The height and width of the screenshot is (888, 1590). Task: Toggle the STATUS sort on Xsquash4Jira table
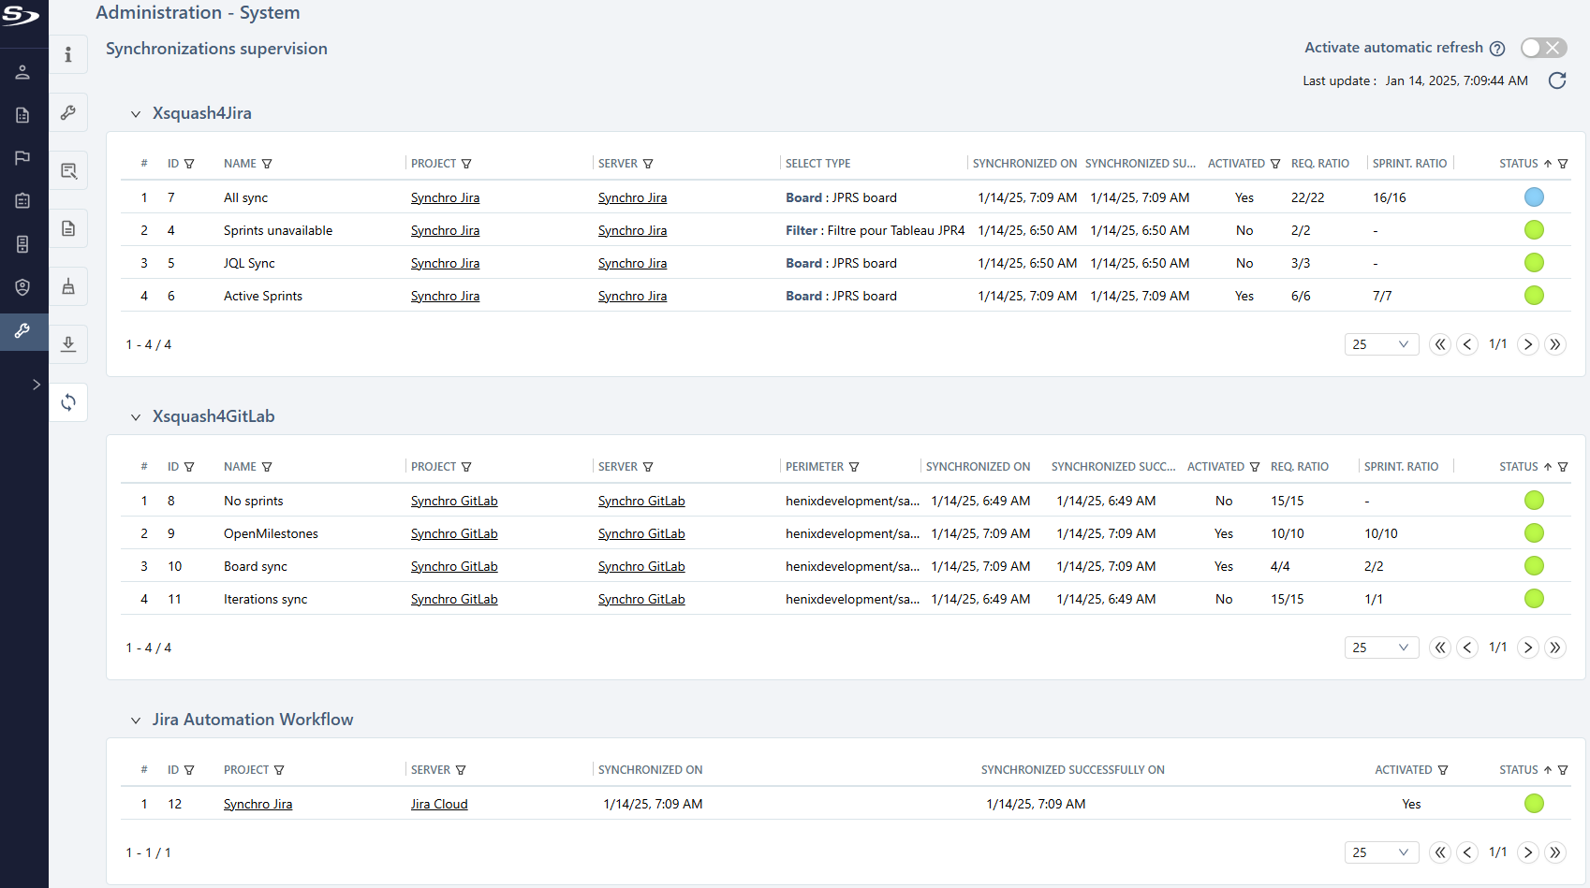[1550, 163]
